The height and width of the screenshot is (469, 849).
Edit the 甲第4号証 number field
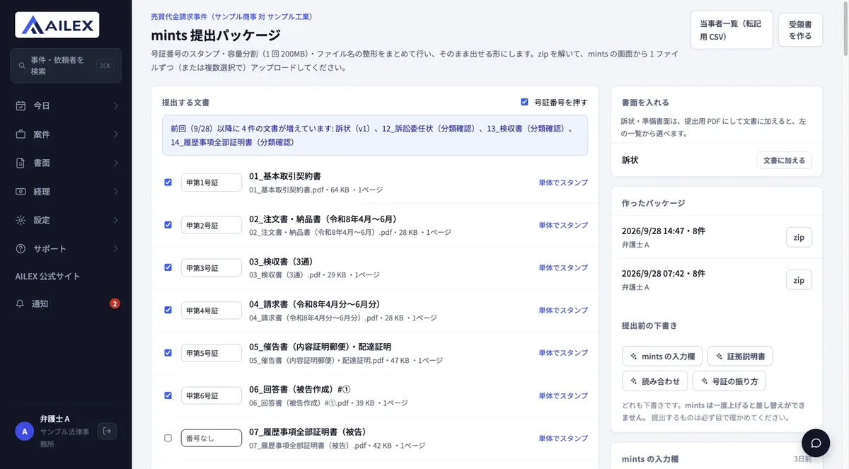(212, 310)
